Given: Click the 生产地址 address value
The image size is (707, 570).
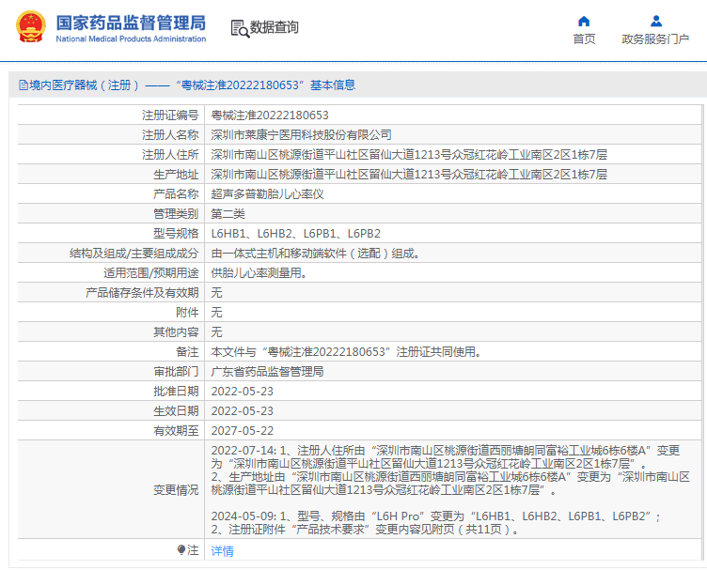Looking at the screenshot, I should 409,175.
